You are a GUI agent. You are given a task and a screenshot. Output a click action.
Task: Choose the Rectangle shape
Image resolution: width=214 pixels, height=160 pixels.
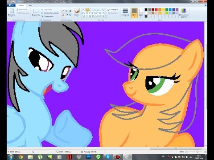point(93,10)
